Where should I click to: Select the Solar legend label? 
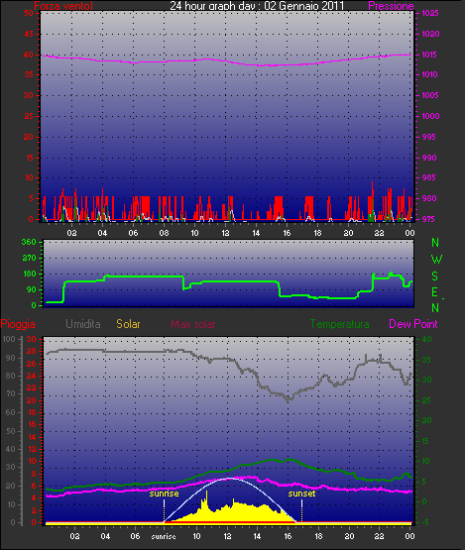(128, 324)
